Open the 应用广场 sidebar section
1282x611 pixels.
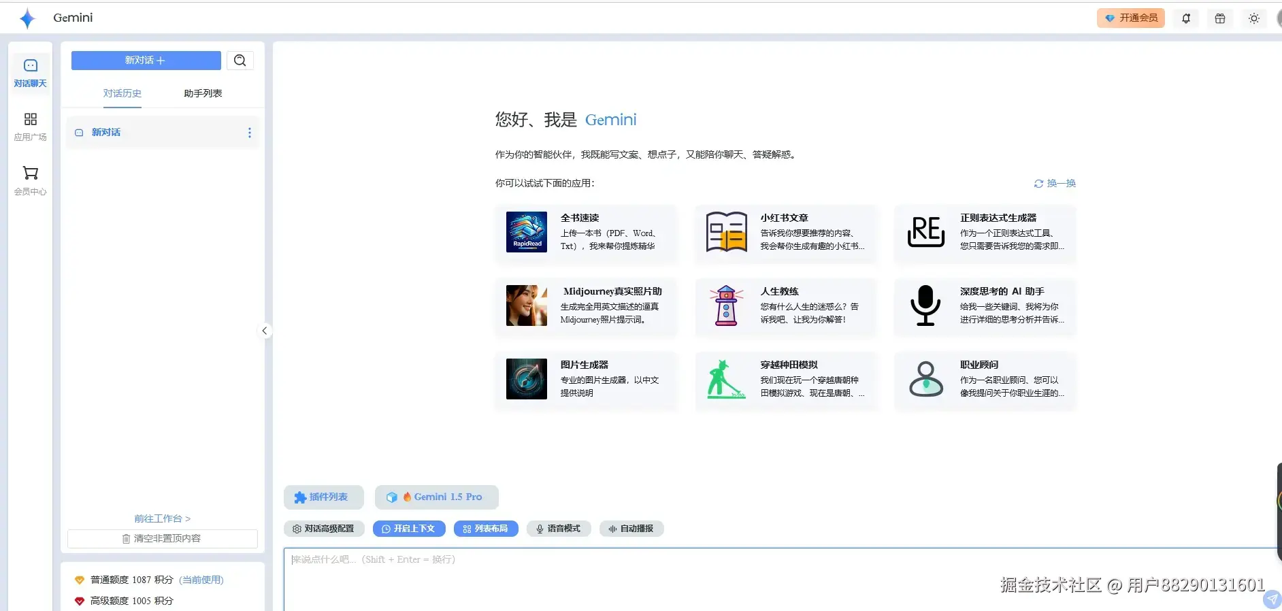31,127
